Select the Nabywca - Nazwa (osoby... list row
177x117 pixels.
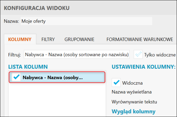[57, 77]
